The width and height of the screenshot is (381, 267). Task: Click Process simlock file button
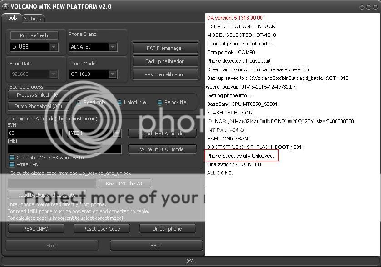38,95
